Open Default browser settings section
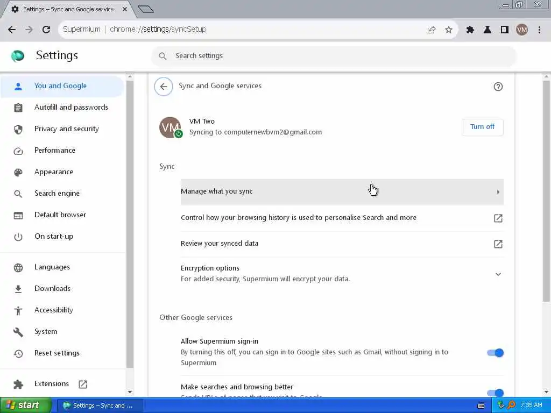 tap(63, 215)
